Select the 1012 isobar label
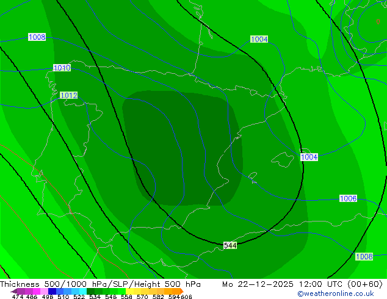The height and width of the screenshot is (299, 387). click(x=68, y=95)
